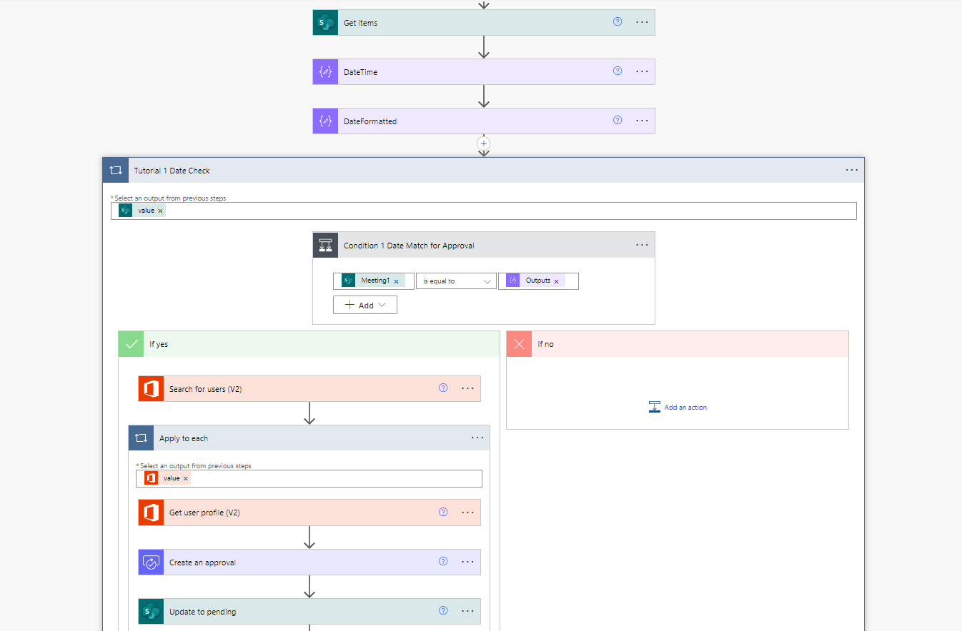This screenshot has width=962, height=631.
Task: Insert a new step after DateFormatted
Action: click(x=484, y=143)
